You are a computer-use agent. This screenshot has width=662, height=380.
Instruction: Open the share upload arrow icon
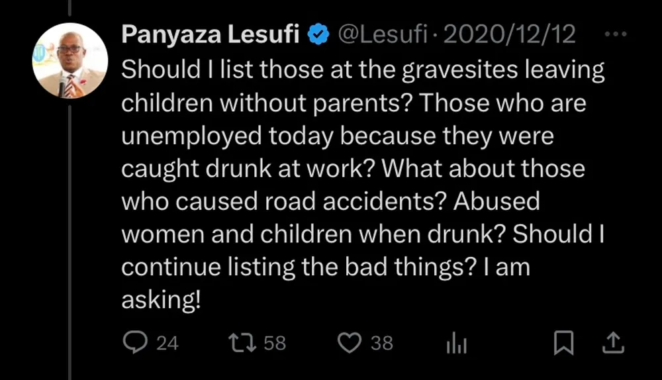[613, 342]
